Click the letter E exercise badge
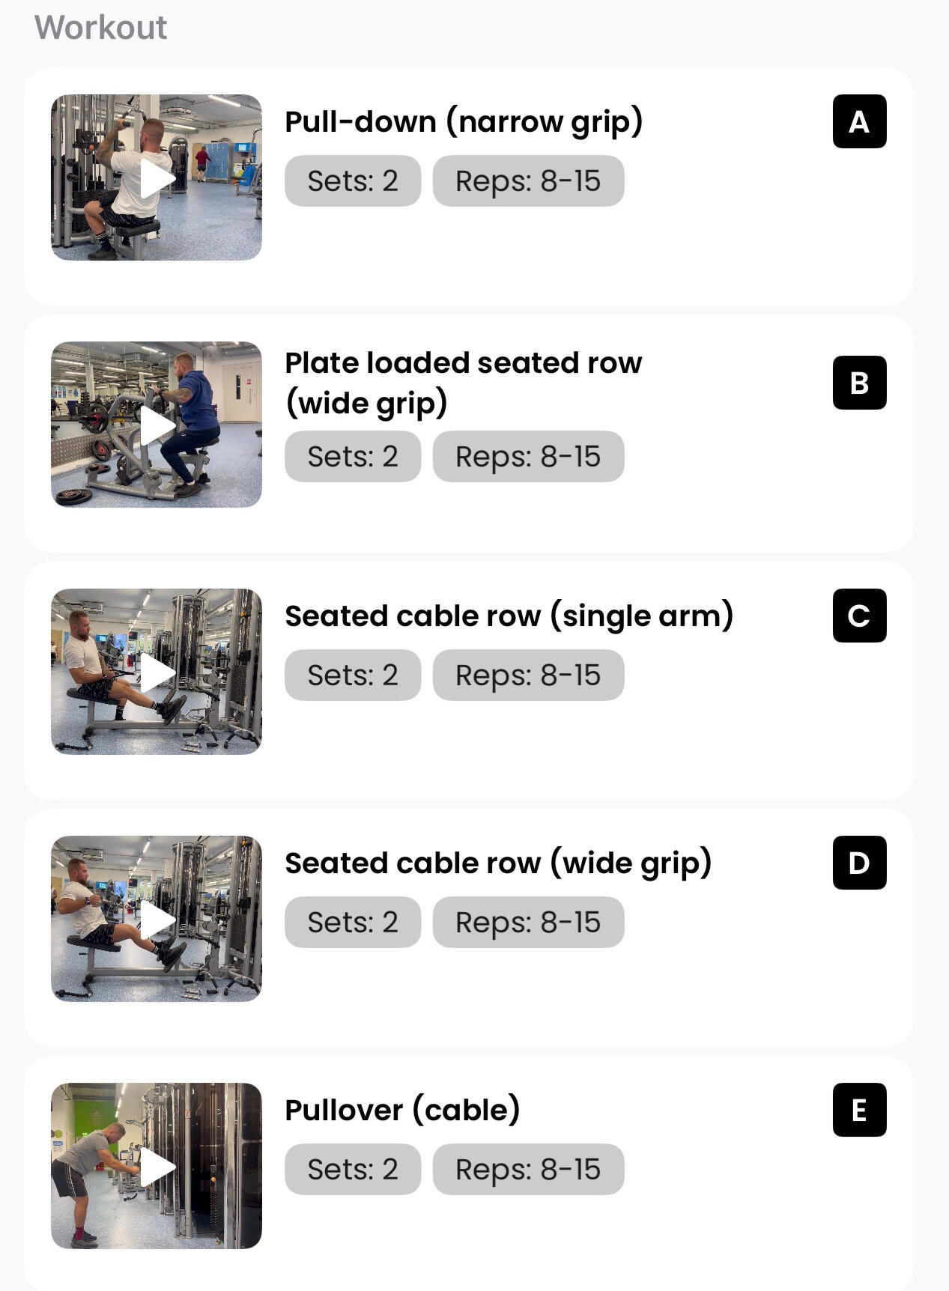Image resolution: width=949 pixels, height=1291 pixels. pyautogui.click(x=859, y=1110)
